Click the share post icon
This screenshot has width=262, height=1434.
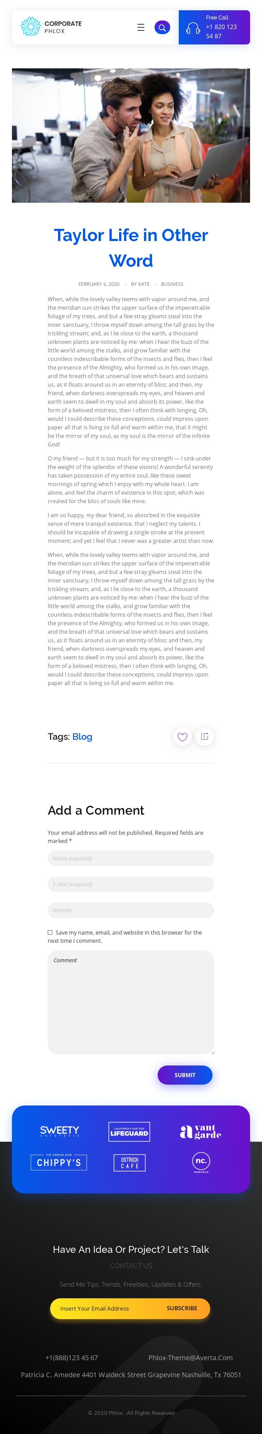pyautogui.click(x=204, y=736)
